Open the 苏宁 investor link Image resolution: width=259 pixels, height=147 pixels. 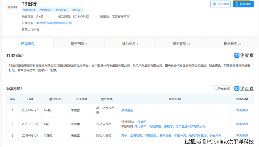[124, 135]
